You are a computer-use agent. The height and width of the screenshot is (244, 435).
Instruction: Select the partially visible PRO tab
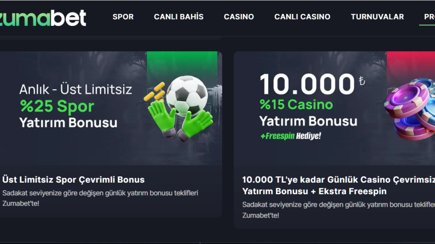pyautogui.click(x=429, y=17)
